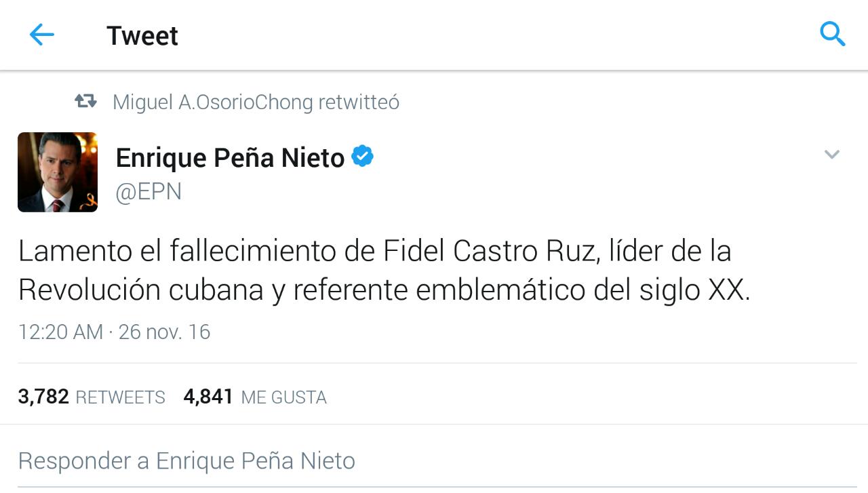
Task: Click the blue verified badge
Action: point(362,157)
